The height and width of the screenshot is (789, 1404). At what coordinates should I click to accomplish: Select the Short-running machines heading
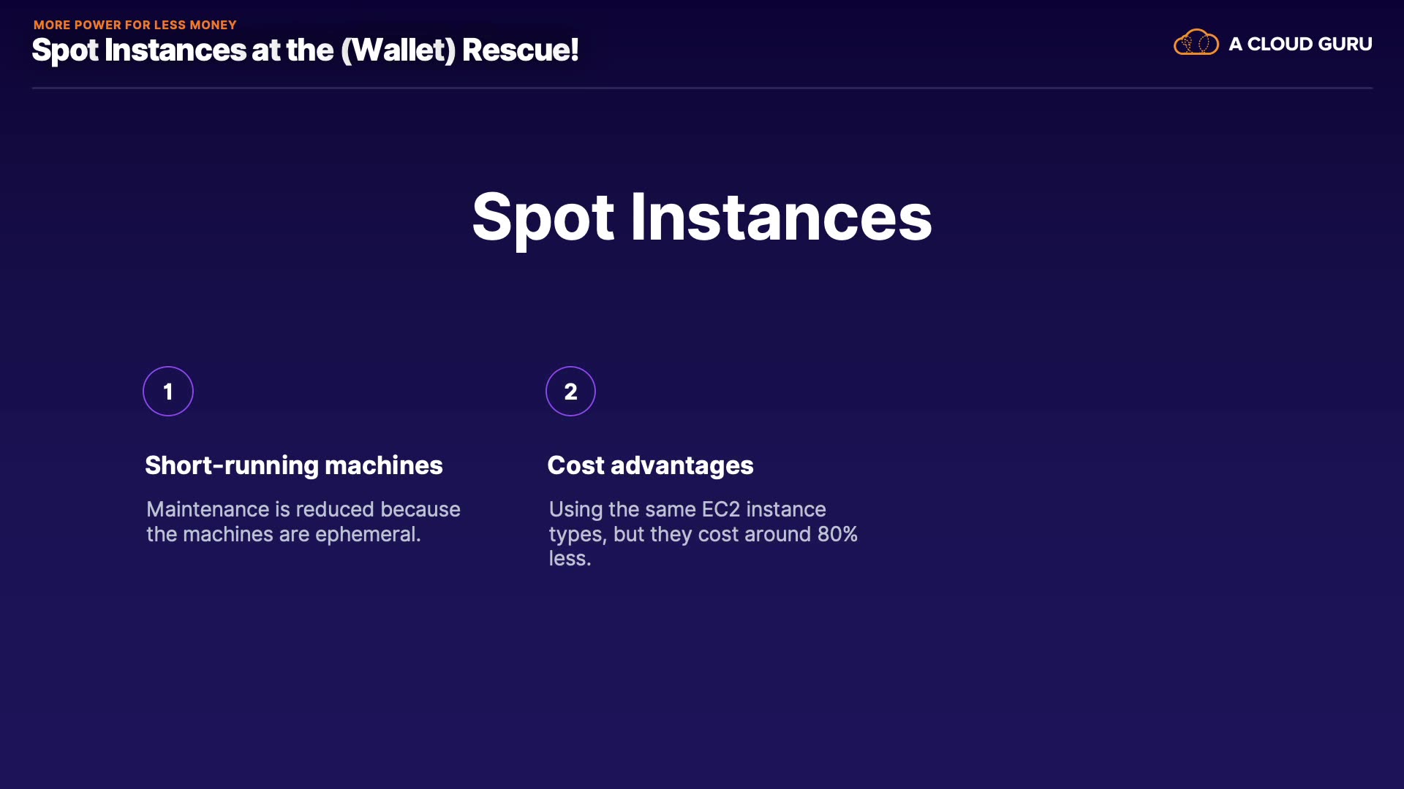(x=294, y=465)
